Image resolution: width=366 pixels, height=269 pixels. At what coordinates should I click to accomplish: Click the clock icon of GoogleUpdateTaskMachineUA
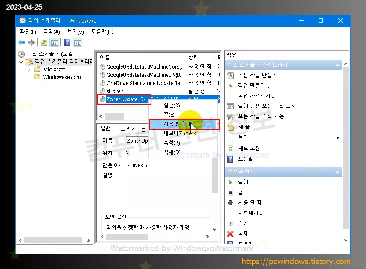click(102, 75)
